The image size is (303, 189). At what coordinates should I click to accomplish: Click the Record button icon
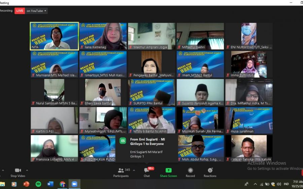click(x=190, y=170)
